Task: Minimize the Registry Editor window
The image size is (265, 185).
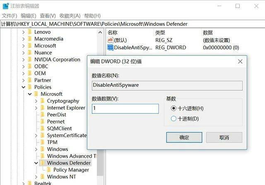Action: [x=219, y=6]
